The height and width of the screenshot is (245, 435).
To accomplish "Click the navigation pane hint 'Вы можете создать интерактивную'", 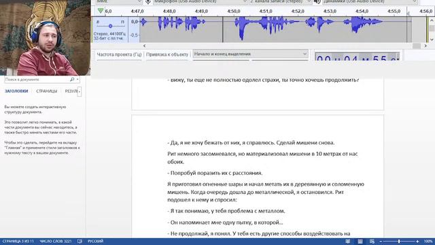I will point(35,110).
